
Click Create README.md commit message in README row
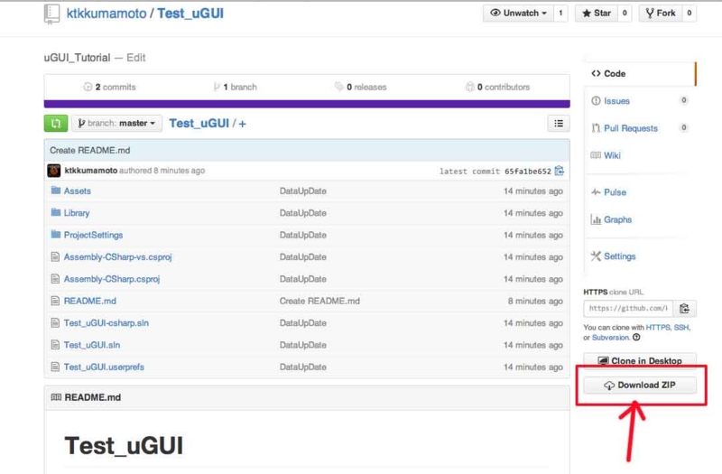(x=319, y=301)
